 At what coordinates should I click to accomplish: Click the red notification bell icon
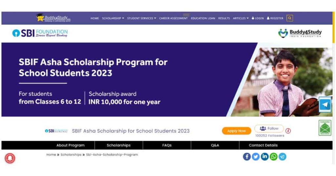(x=10, y=158)
